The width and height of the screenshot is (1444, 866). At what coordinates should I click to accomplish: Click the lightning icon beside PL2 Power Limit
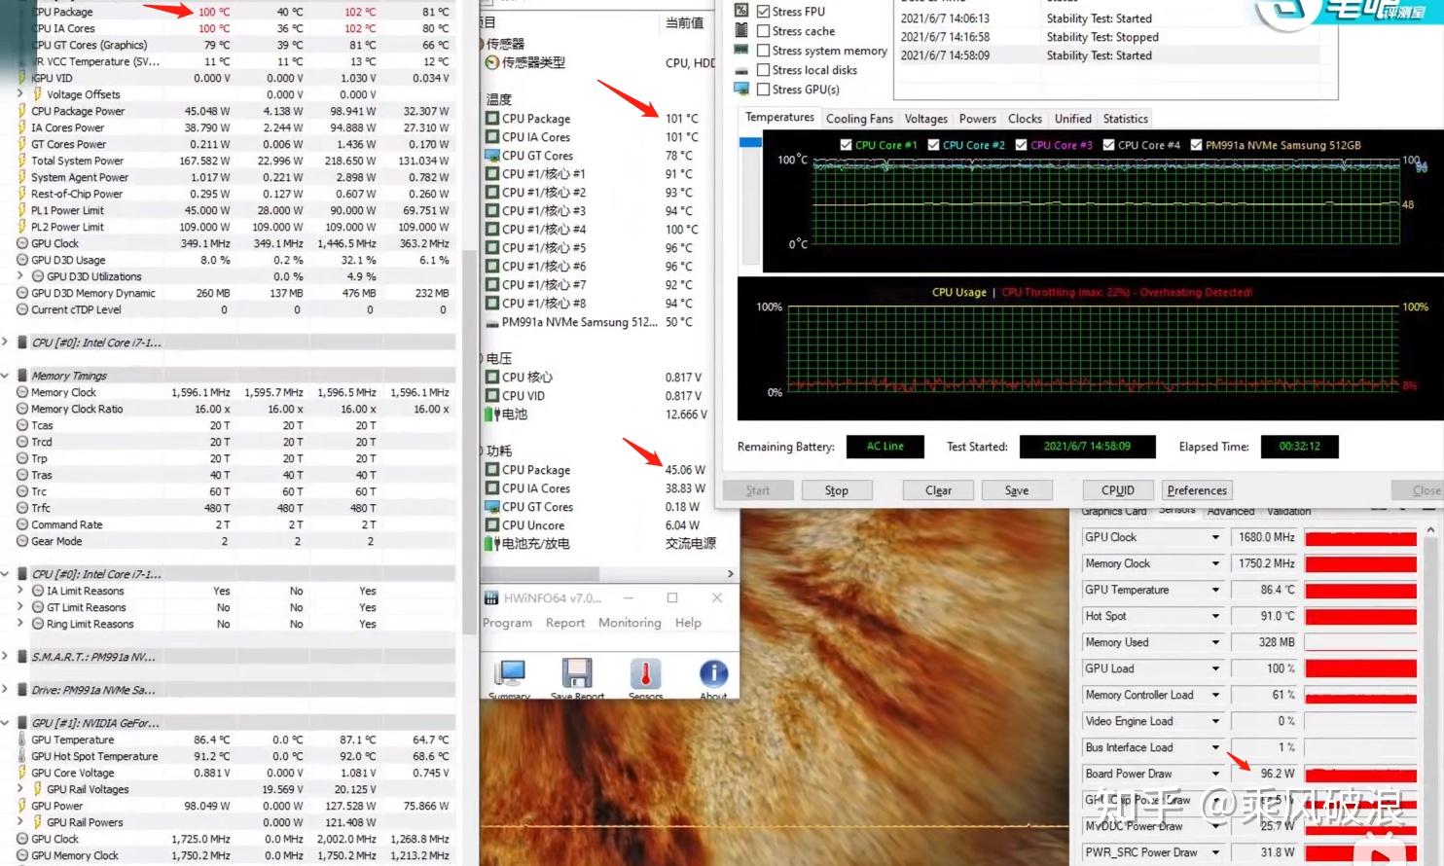point(21,227)
